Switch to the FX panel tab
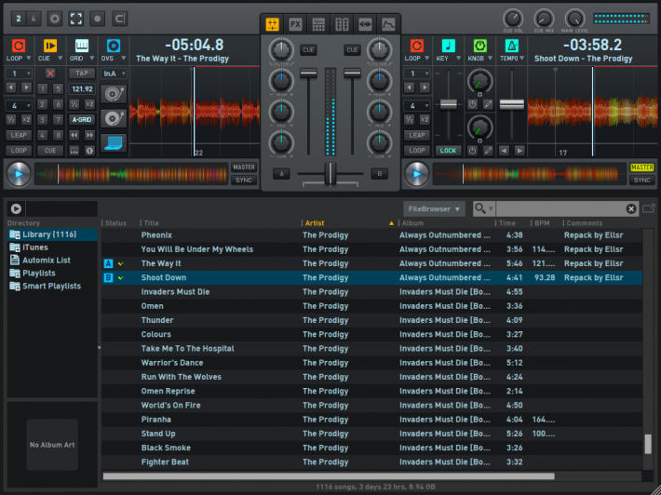661x495 pixels. [x=295, y=24]
